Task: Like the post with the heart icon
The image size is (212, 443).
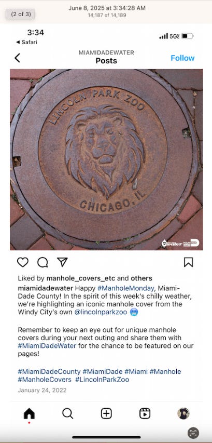Action: (23, 262)
